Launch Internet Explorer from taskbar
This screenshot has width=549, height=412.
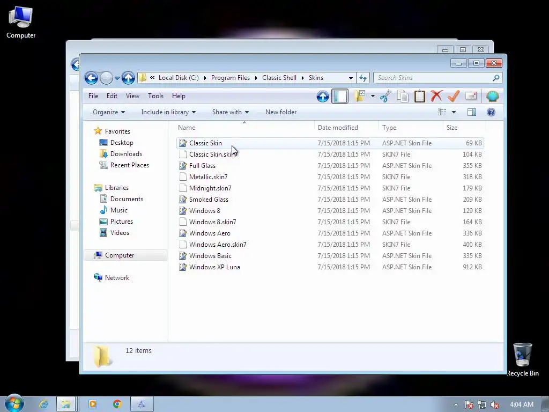point(43,404)
